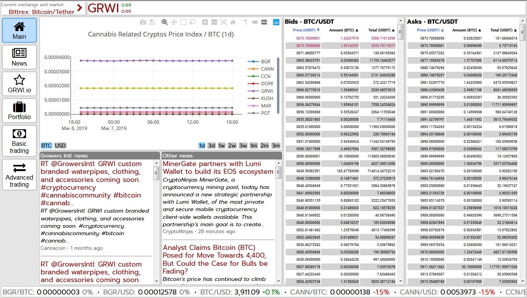This screenshot has width=527, height=298.
Task: Select the Pan tool in chart toolbar
Action: (x=174, y=23)
